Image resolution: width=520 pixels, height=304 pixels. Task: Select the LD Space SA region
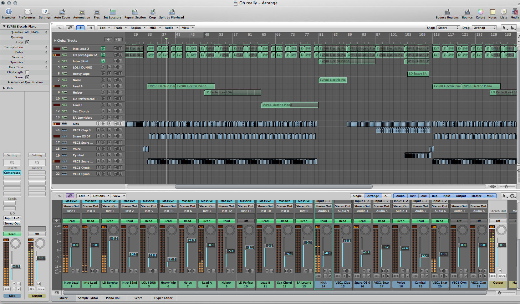418,74
